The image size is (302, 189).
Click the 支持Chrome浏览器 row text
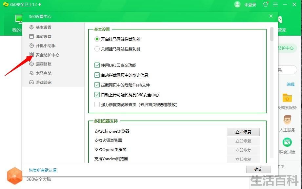(x=112, y=131)
